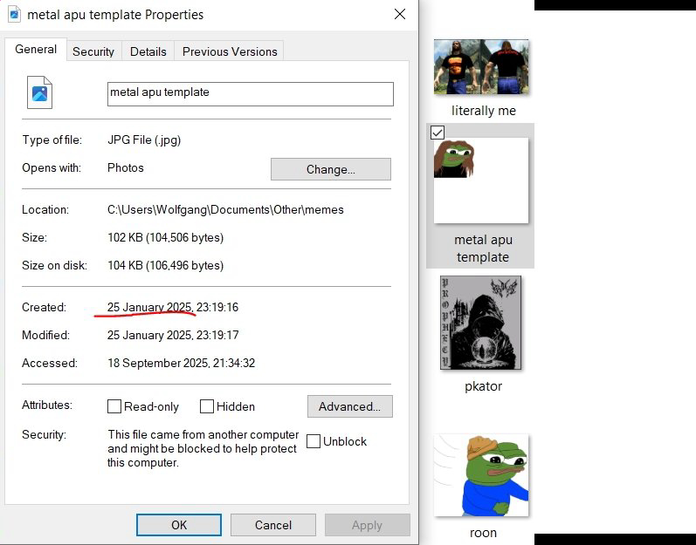Click the 'literally me' file name label
Image resolution: width=696 pixels, height=545 pixels.
(x=484, y=111)
